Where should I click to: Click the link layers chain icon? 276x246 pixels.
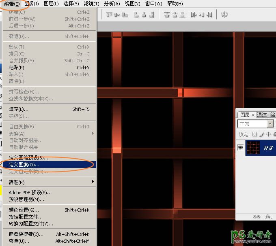(x=256, y=217)
